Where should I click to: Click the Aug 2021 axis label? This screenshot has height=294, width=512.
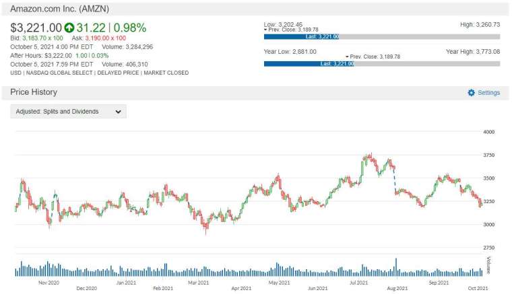pos(397,288)
